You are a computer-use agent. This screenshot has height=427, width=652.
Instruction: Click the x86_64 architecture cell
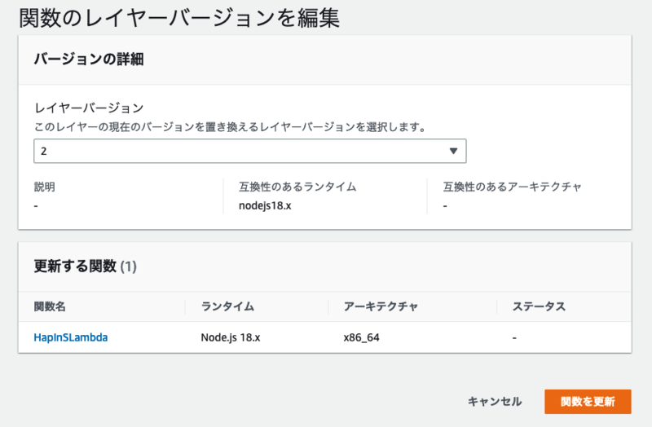coord(361,337)
